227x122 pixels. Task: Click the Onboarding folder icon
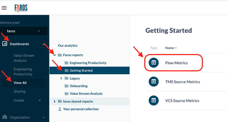coord(67,86)
